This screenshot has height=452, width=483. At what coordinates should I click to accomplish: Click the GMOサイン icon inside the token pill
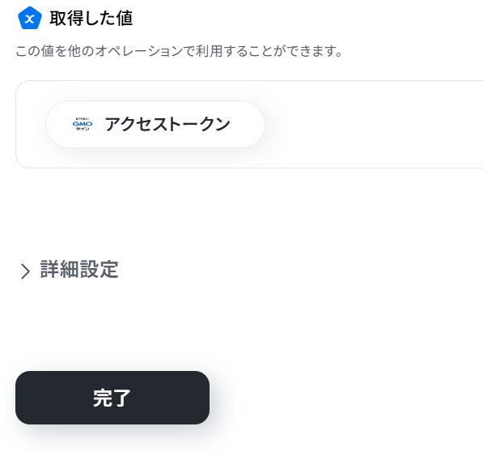point(83,124)
